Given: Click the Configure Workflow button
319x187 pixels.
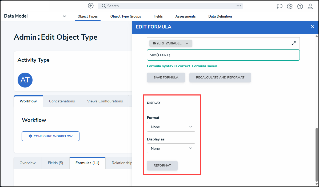Looking at the screenshot, I should (x=50, y=136).
